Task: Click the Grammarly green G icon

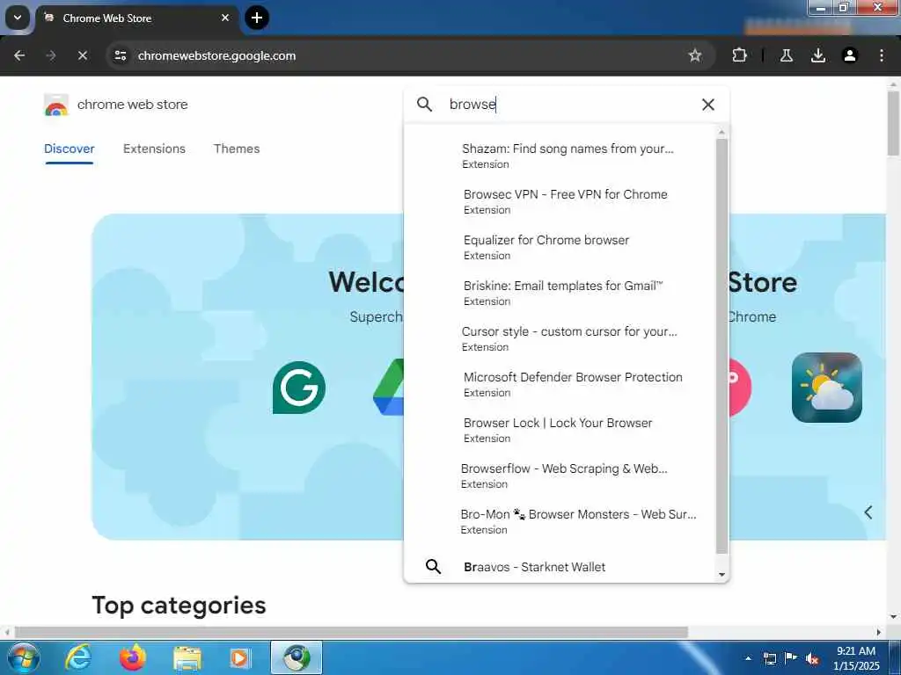Action: [299, 388]
